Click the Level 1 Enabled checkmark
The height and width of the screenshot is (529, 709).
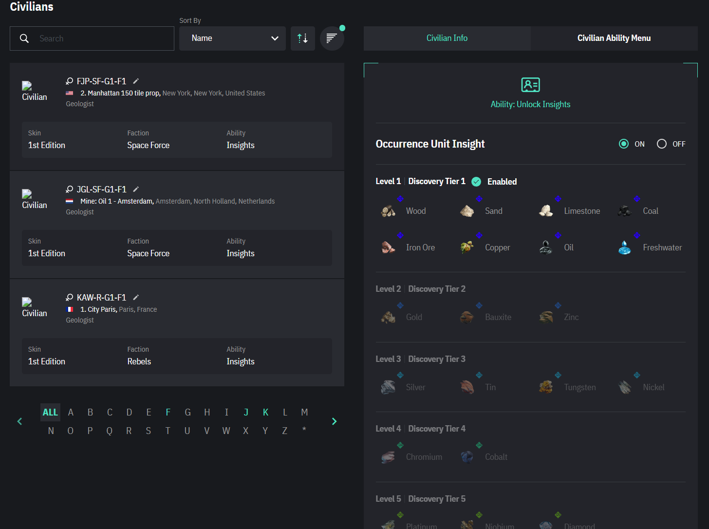(x=476, y=182)
